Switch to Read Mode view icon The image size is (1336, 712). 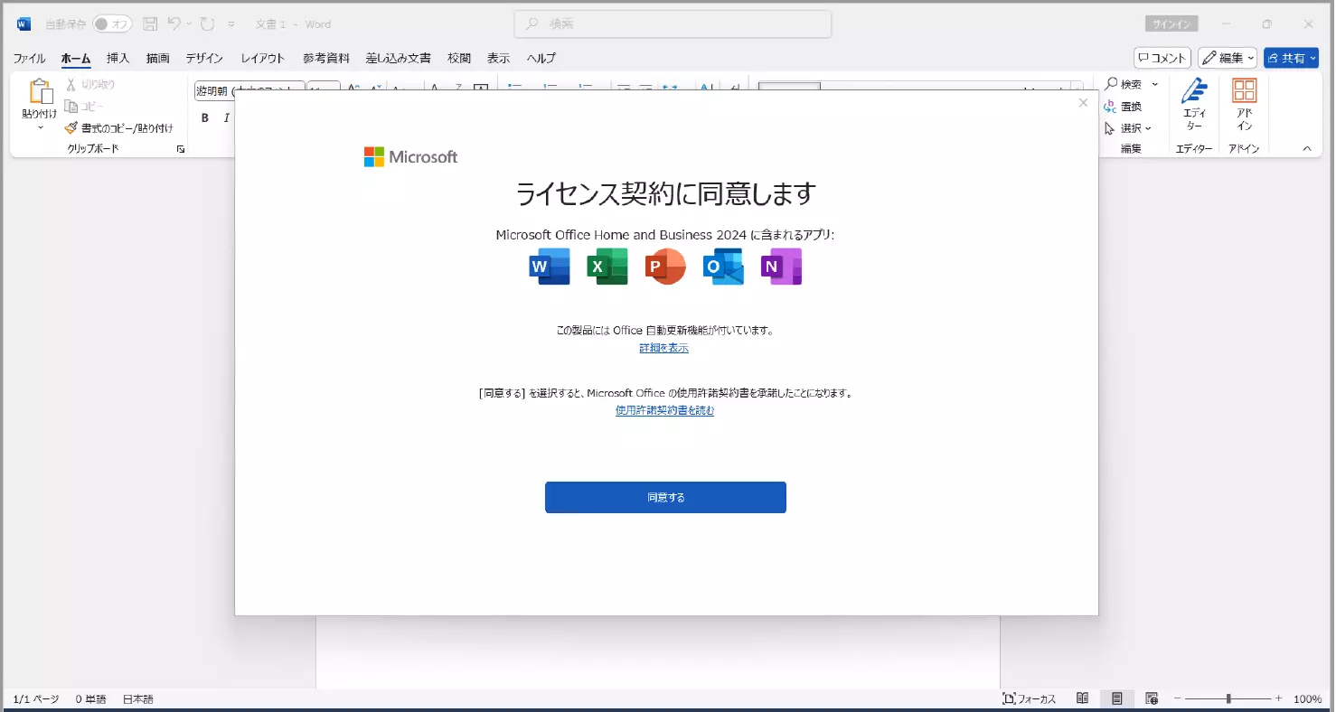1082,698
